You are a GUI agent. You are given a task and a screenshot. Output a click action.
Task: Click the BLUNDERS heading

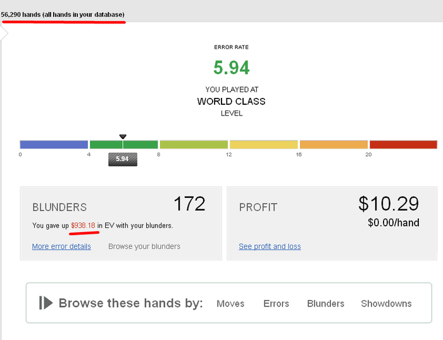pyautogui.click(x=59, y=207)
